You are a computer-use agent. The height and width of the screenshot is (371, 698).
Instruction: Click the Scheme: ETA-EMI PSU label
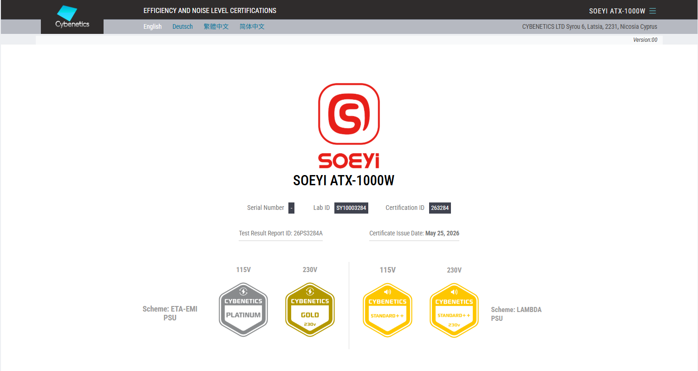coord(170,313)
